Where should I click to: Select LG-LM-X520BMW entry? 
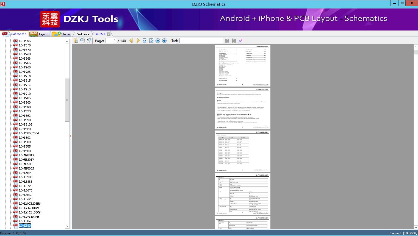pos(30,204)
